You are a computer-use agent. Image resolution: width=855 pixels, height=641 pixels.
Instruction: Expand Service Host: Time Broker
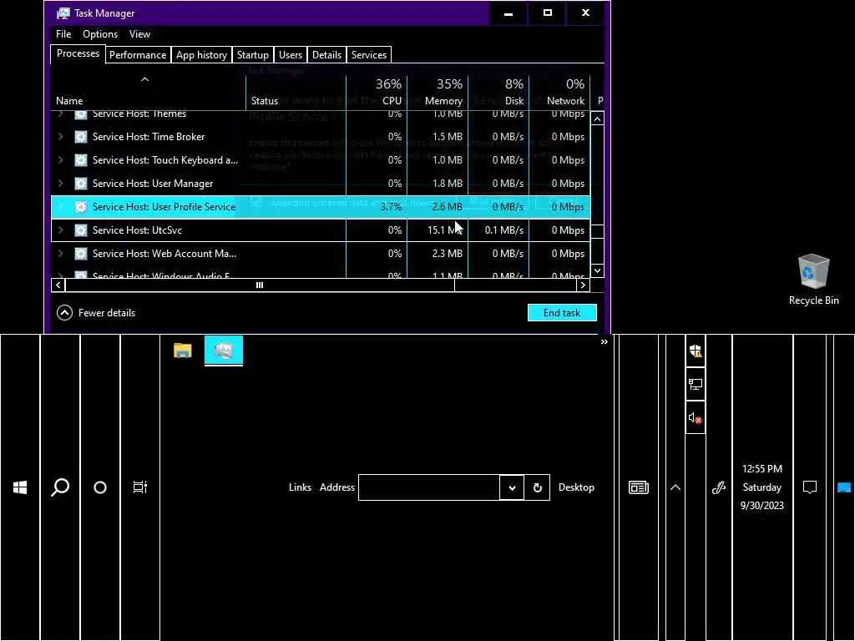(x=60, y=137)
